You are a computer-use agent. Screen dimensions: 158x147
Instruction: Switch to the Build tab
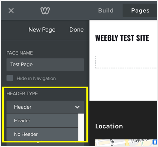pos(106,11)
